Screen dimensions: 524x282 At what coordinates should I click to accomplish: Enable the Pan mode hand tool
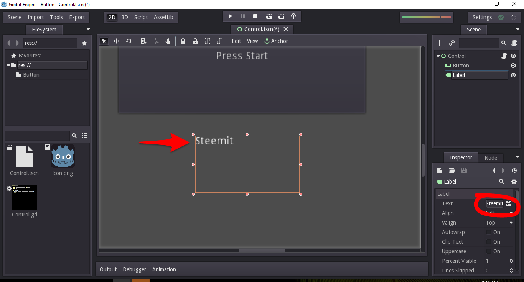click(x=168, y=41)
